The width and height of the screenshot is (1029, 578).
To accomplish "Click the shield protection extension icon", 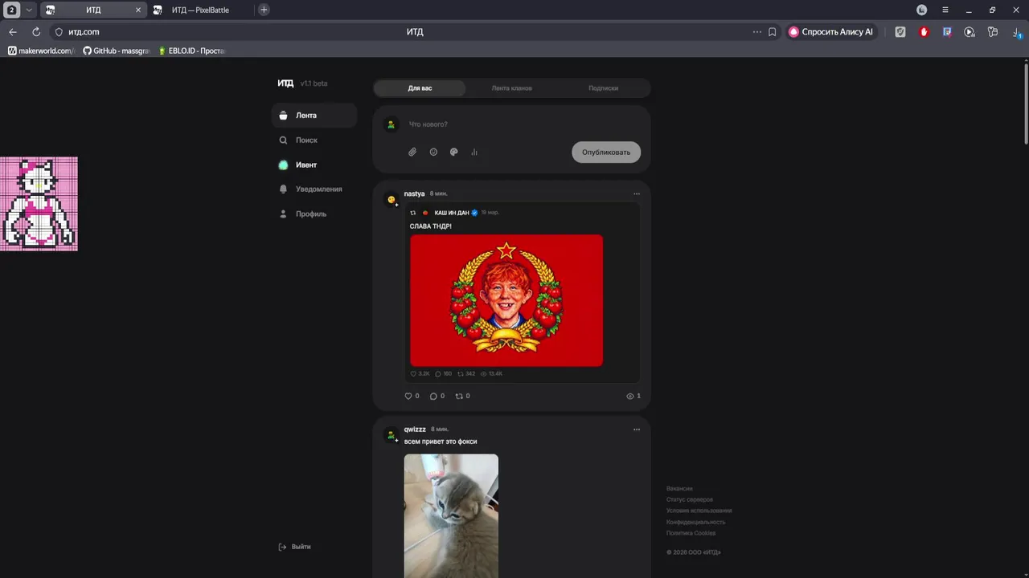I will click(900, 32).
